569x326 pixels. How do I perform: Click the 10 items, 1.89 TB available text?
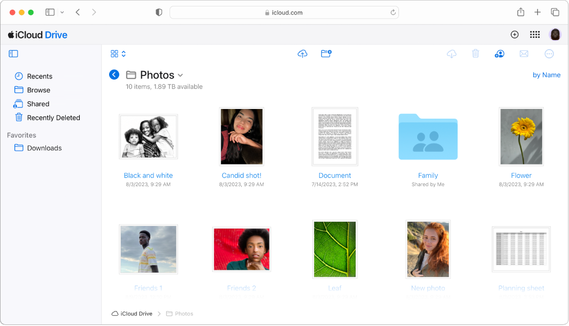(164, 87)
